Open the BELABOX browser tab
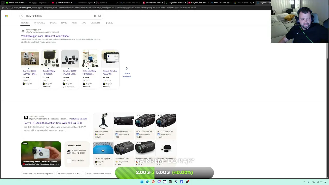The width and height of the screenshot is (329, 185). (108, 3)
